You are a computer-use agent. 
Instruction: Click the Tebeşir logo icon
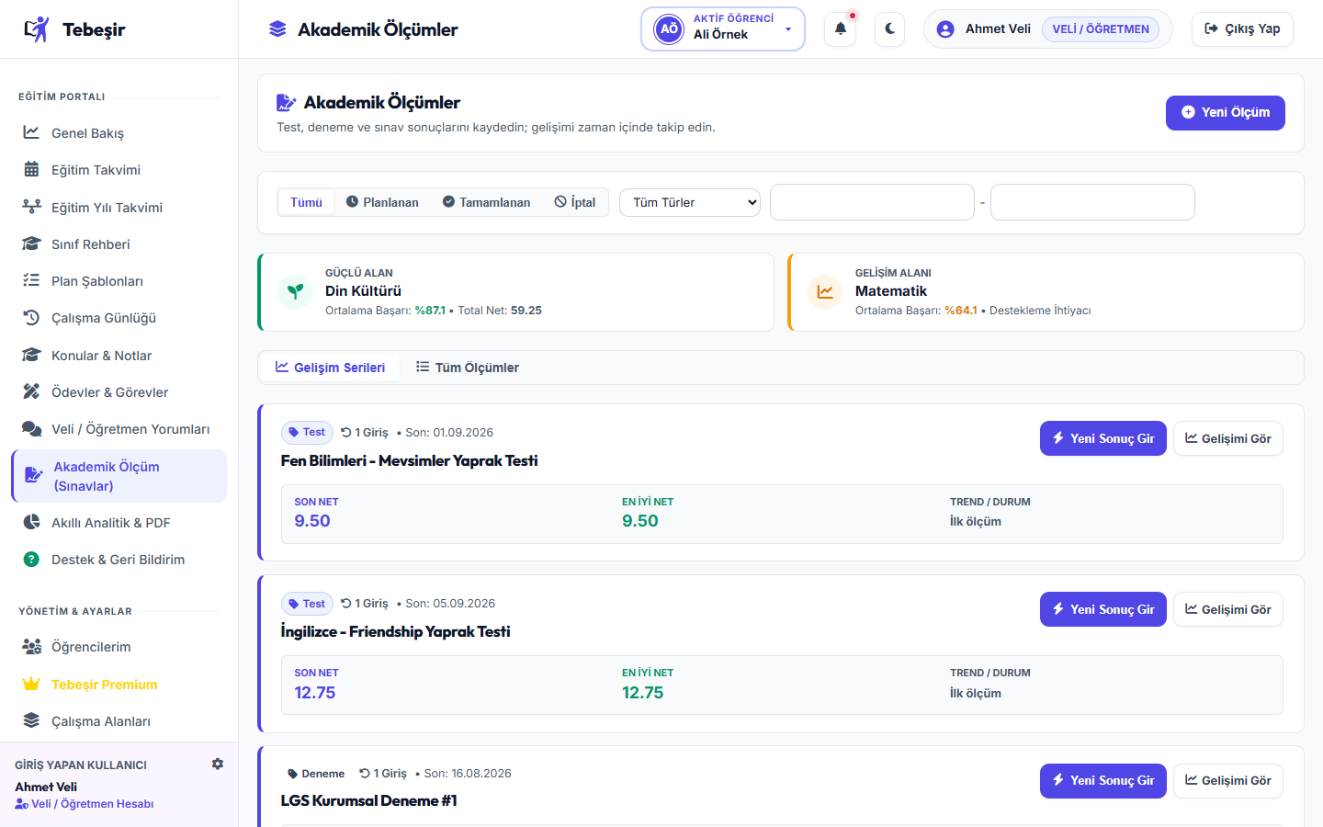coord(37,29)
